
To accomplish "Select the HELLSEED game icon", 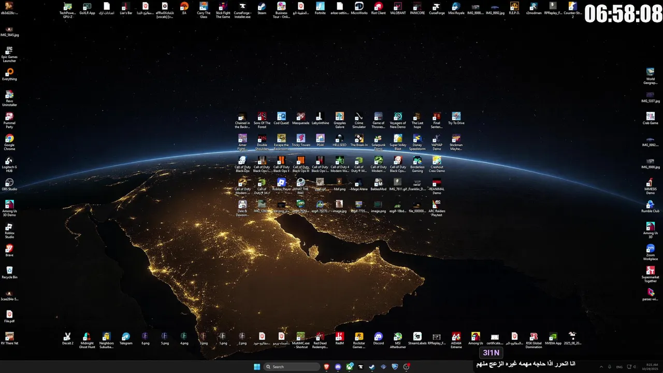I will click(340, 140).
